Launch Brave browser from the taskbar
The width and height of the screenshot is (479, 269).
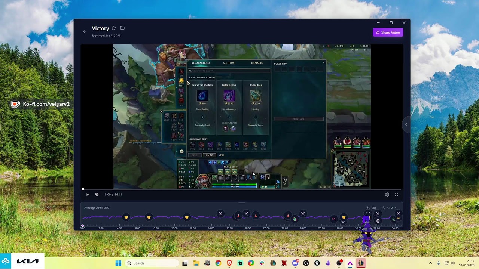229,263
